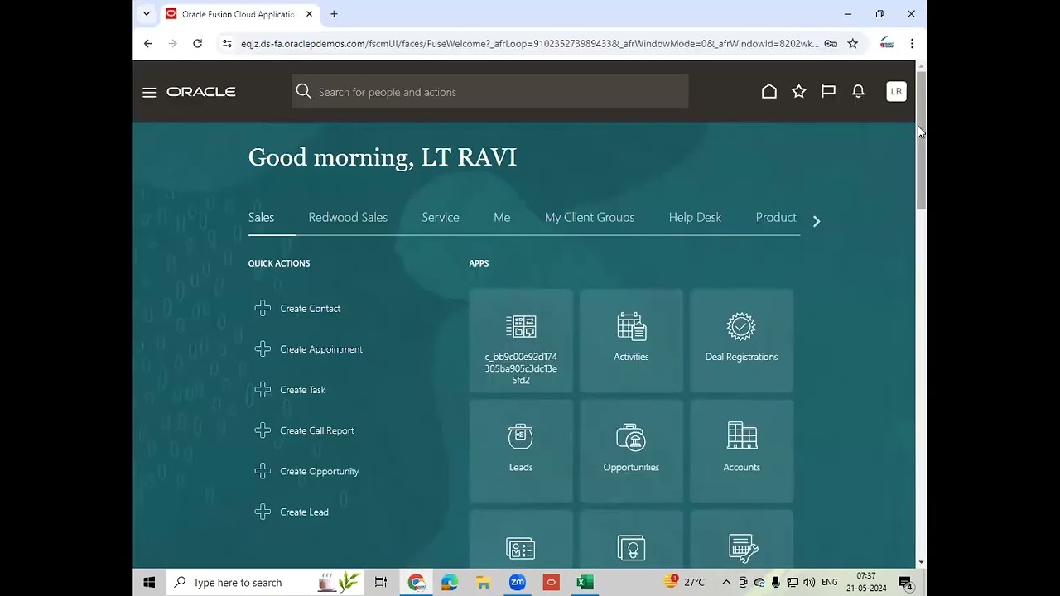Screen dimensions: 1060x596
Task: Select the Sales tab
Action: [261, 217]
